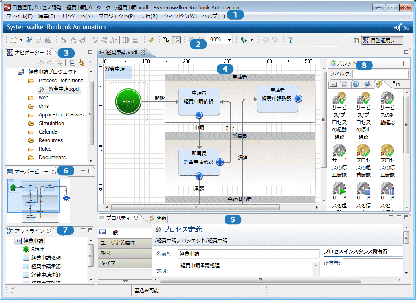416x300 pixels.
Task: Toggle Link with Editor in Navigator
Action: coord(81,63)
